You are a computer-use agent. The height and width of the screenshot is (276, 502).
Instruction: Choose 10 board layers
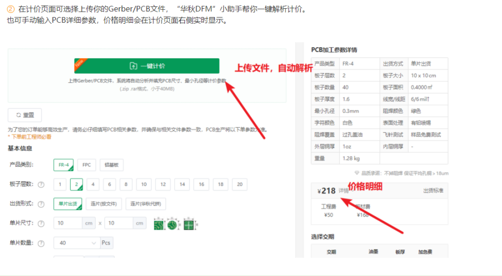coord(144,184)
